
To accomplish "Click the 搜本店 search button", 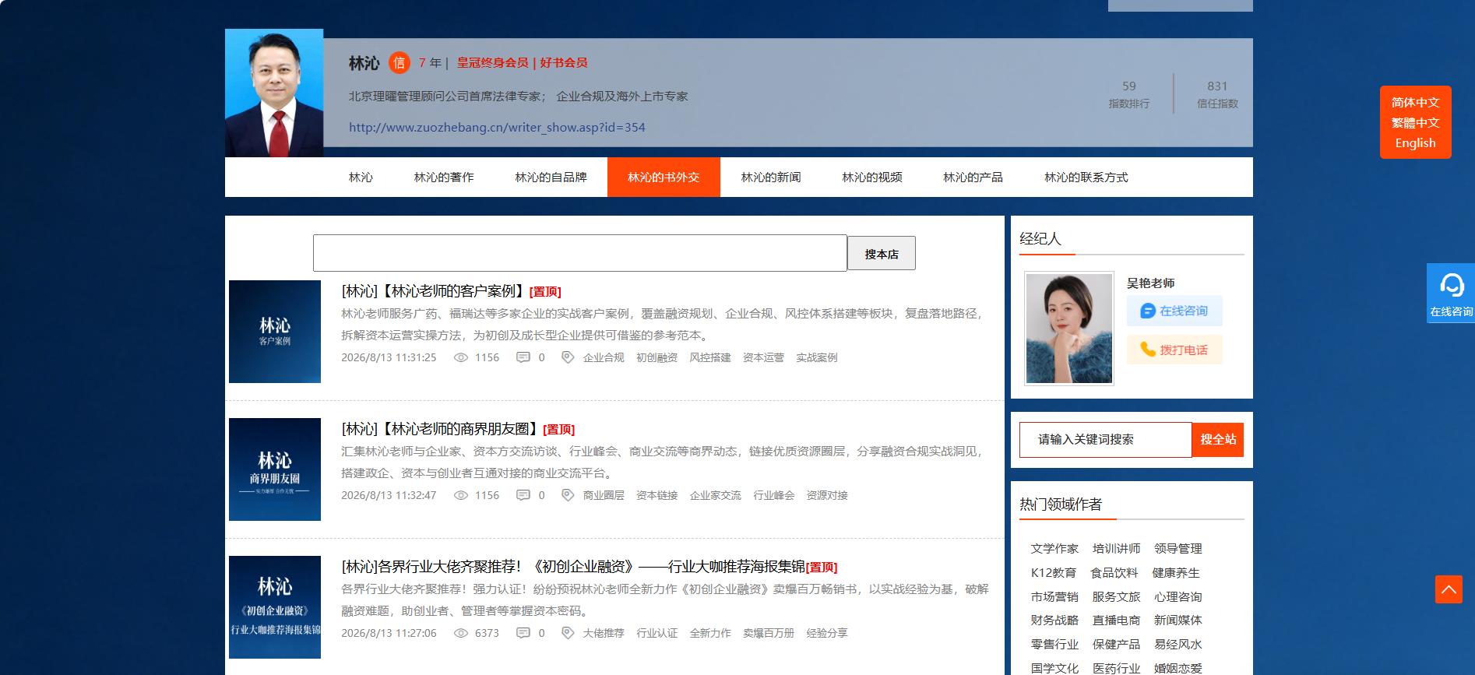I will (x=882, y=254).
